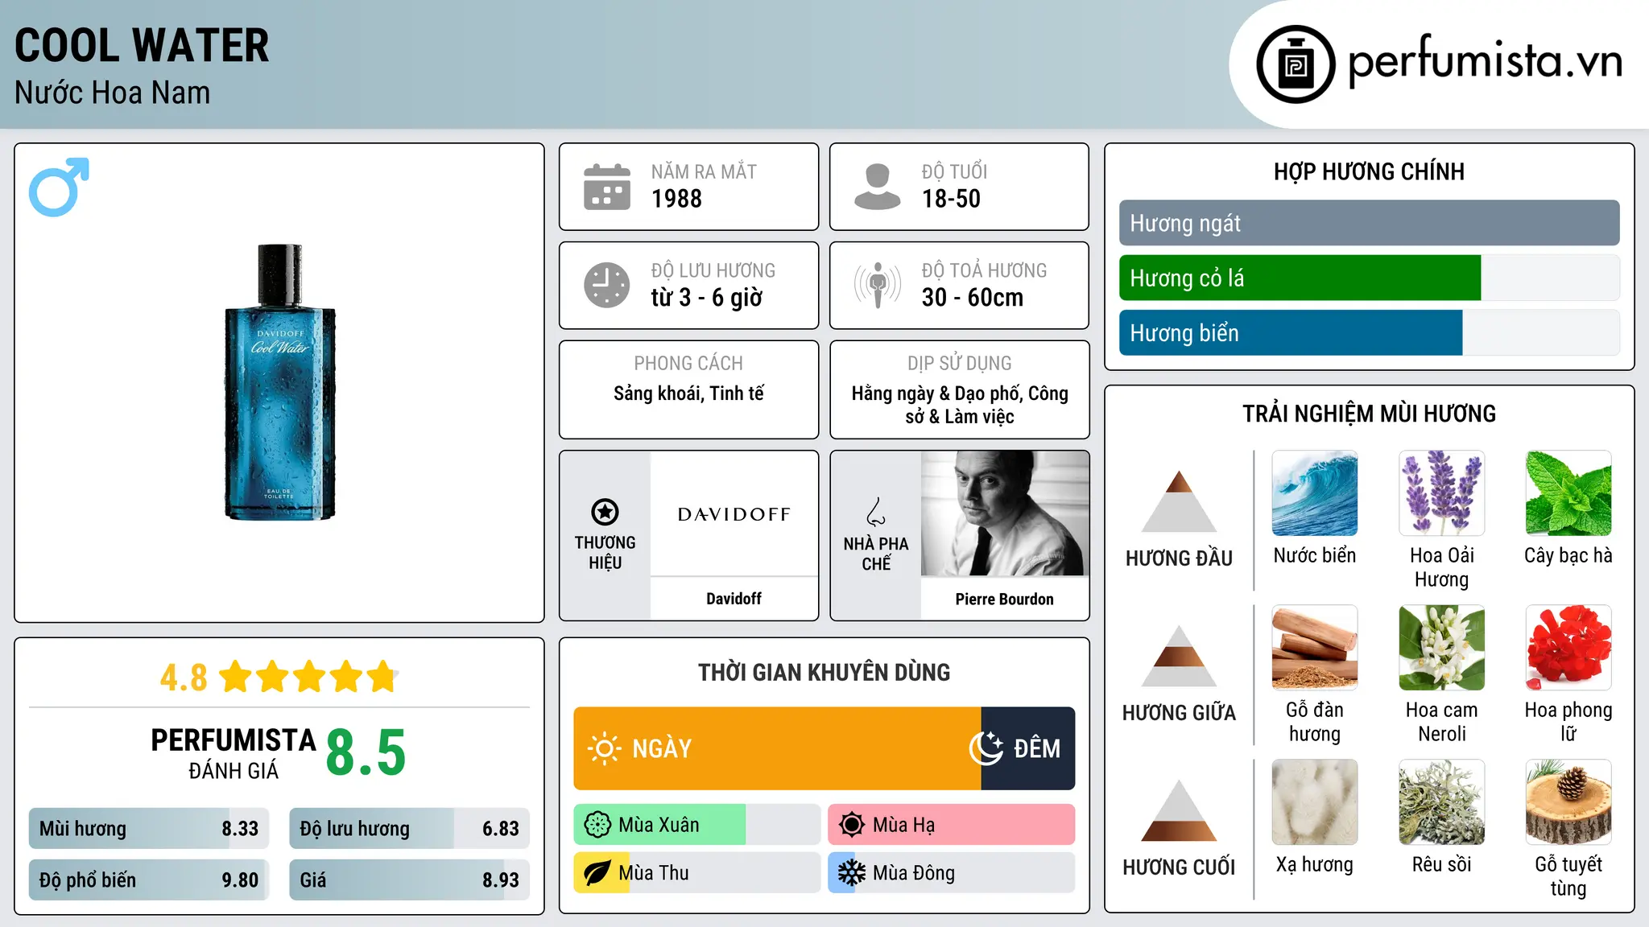Select the Hoa Oải Hương lavender image

coord(1442,493)
